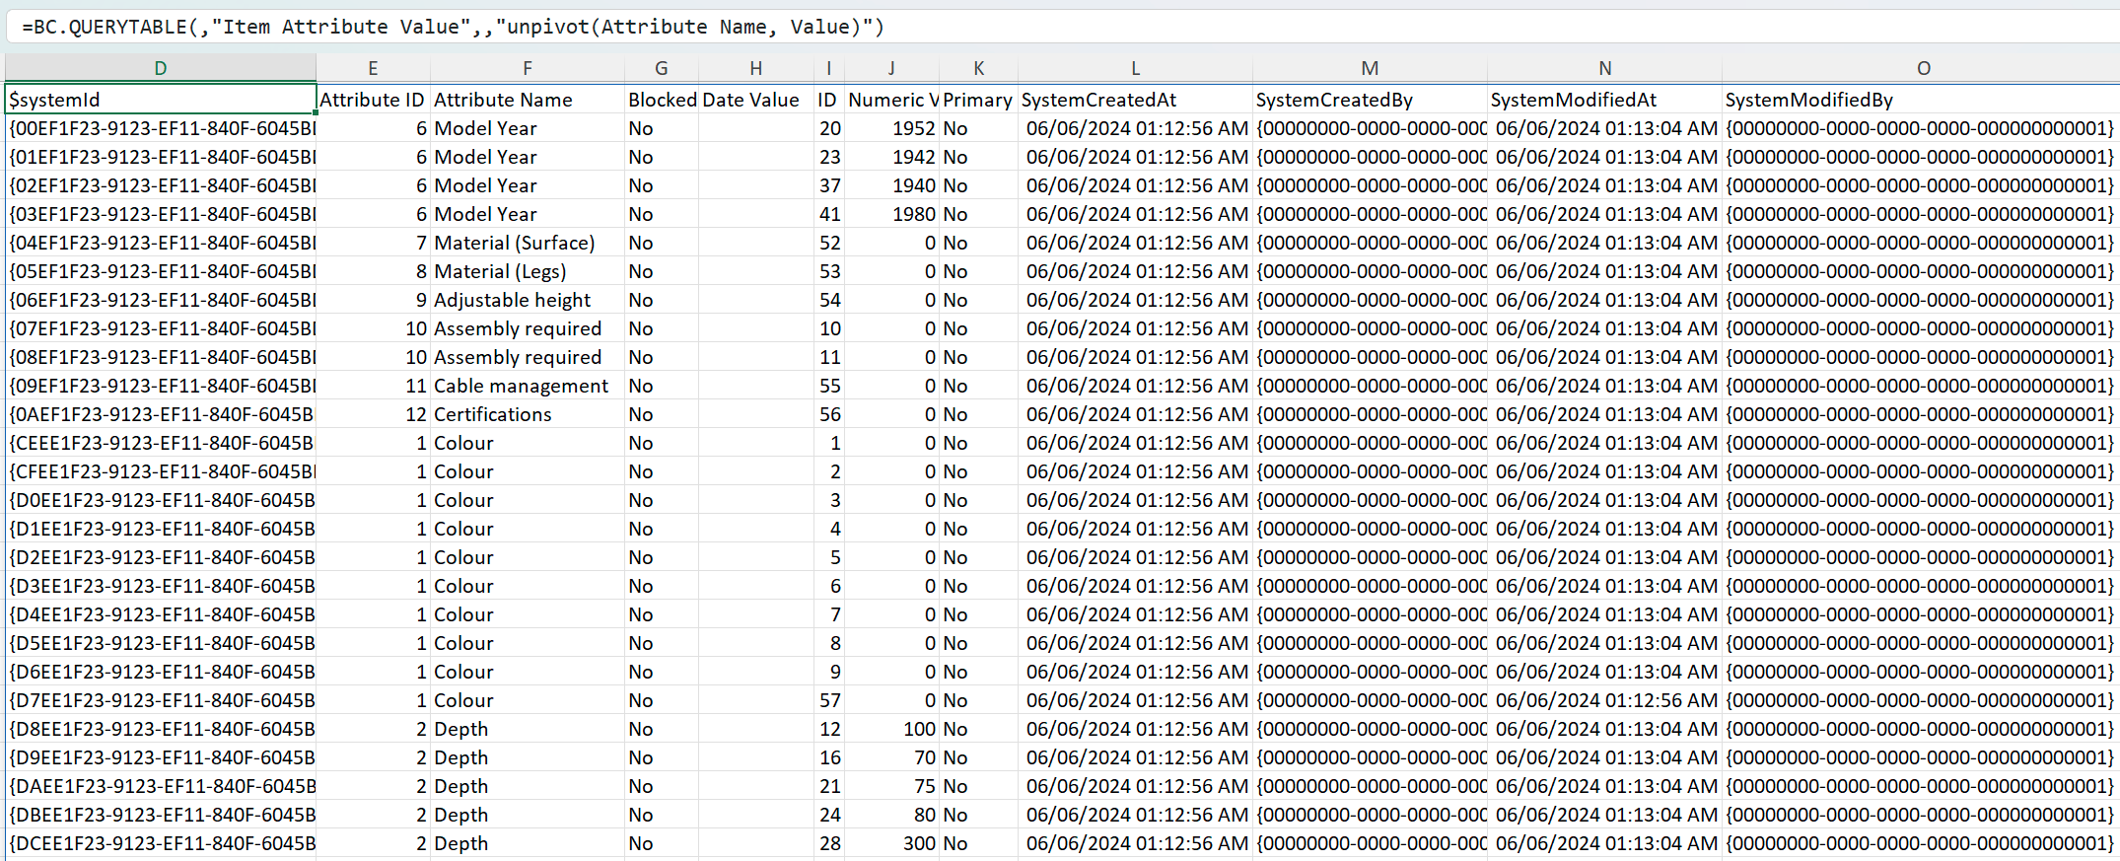
Task: Select column H header
Action: coord(756,68)
